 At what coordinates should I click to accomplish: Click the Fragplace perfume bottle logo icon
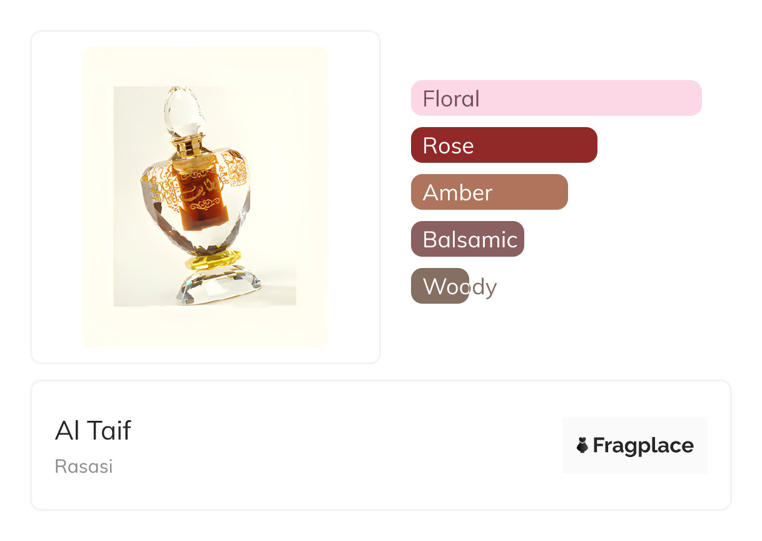coord(582,445)
